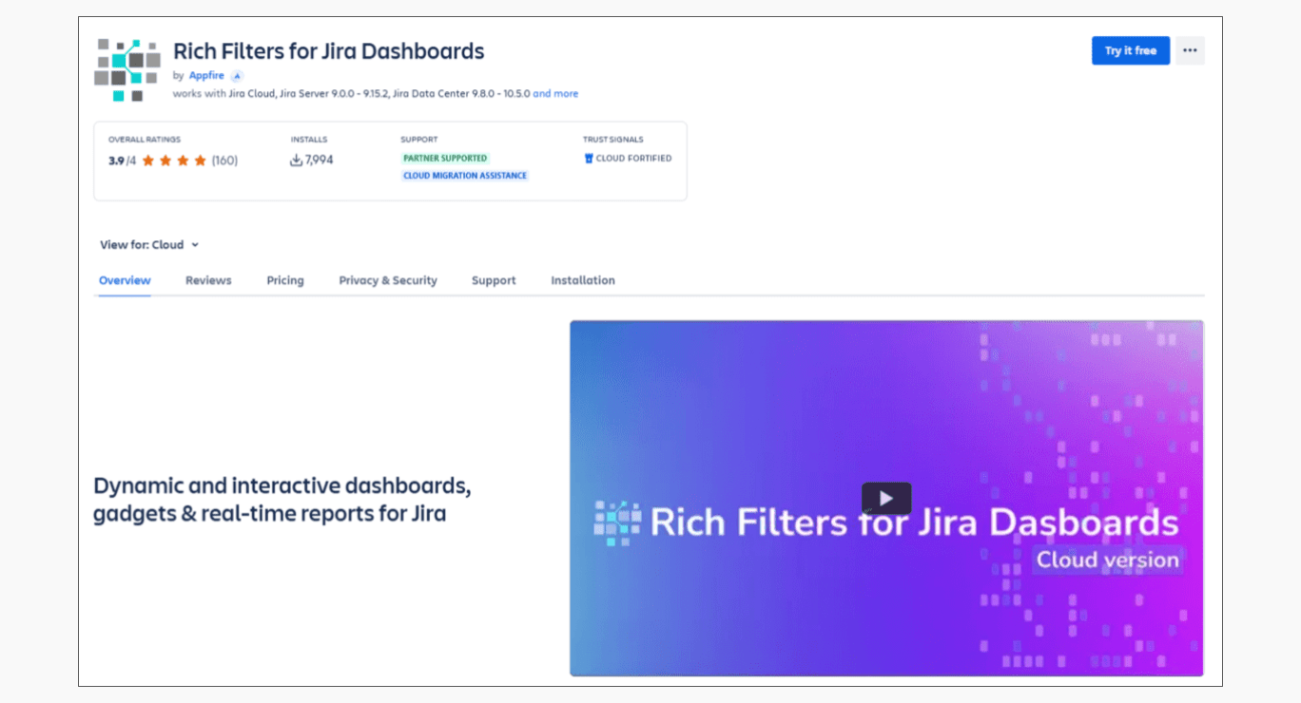Expand the 'and more' compatibility link

click(x=555, y=94)
